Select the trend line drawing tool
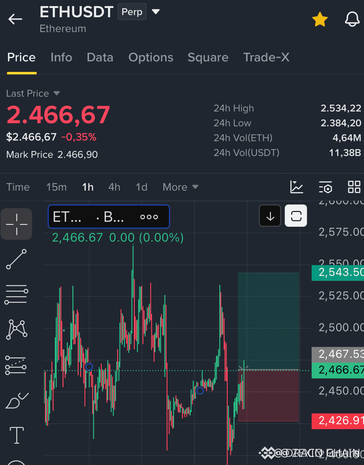 pyautogui.click(x=17, y=259)
